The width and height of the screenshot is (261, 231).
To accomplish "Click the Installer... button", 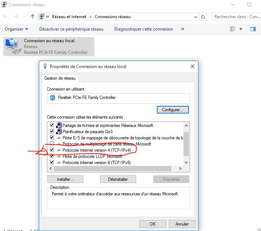I will [65, 179].
